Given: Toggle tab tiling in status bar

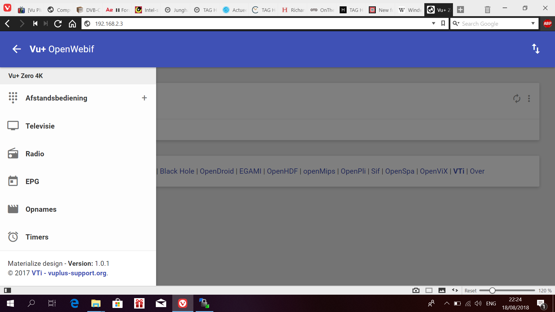Looking at the screenshot, I should coord(429,290).
